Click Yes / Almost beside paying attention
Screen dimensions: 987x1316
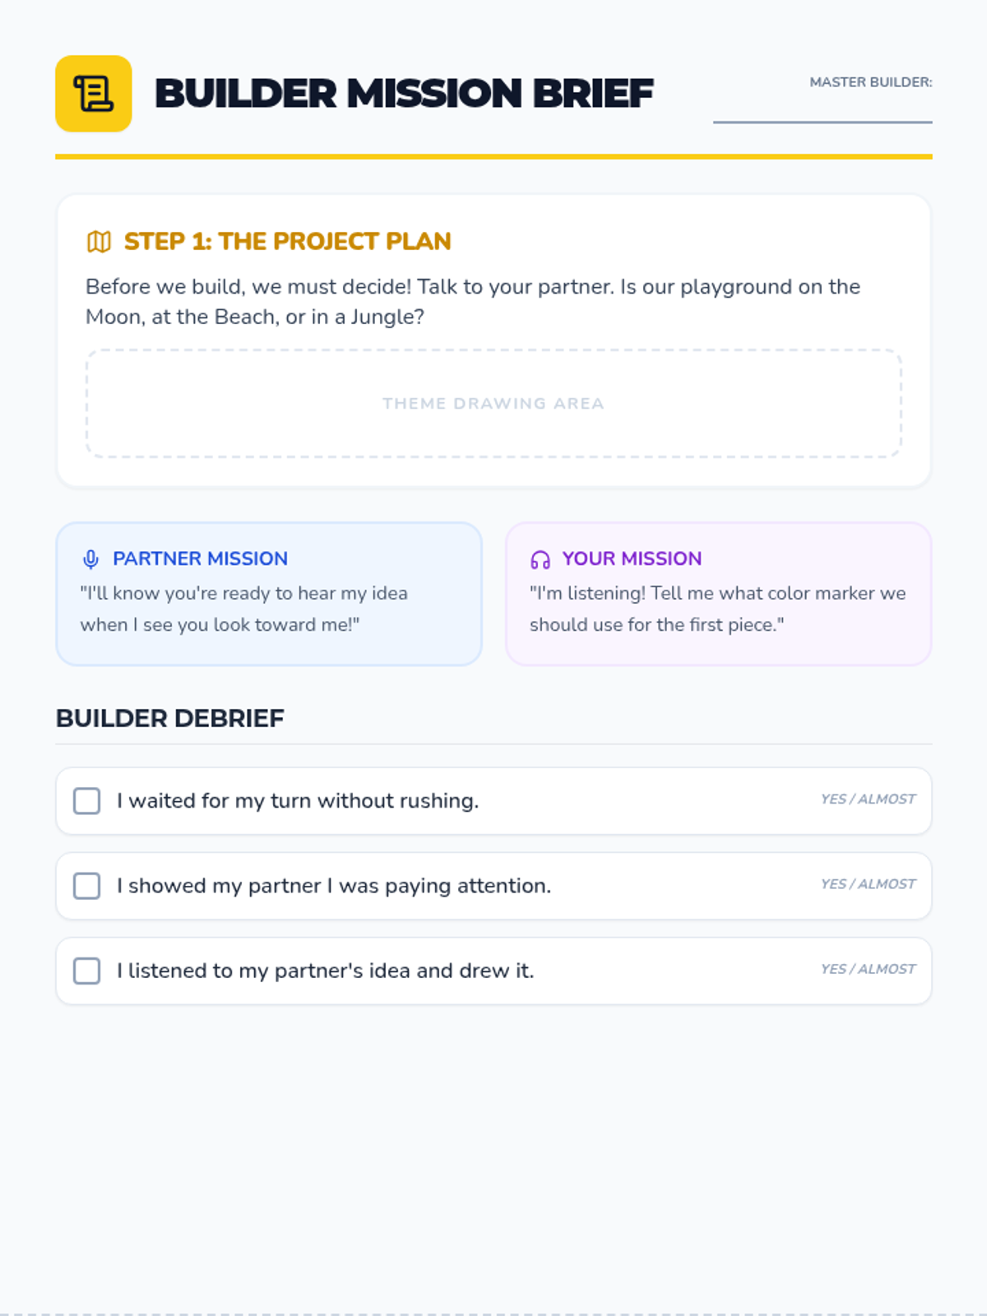[x=868, y=884]
